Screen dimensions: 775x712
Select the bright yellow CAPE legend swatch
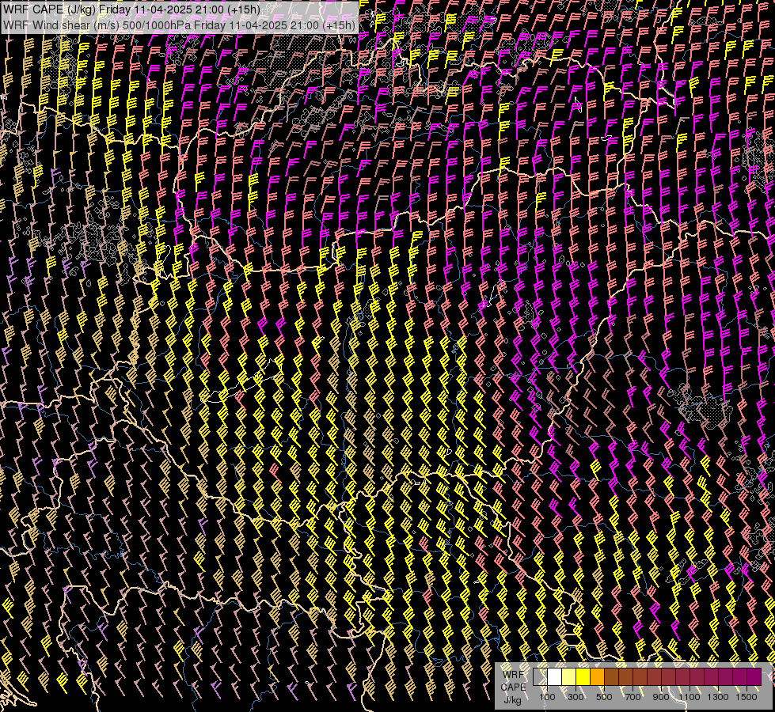[583, 677]
